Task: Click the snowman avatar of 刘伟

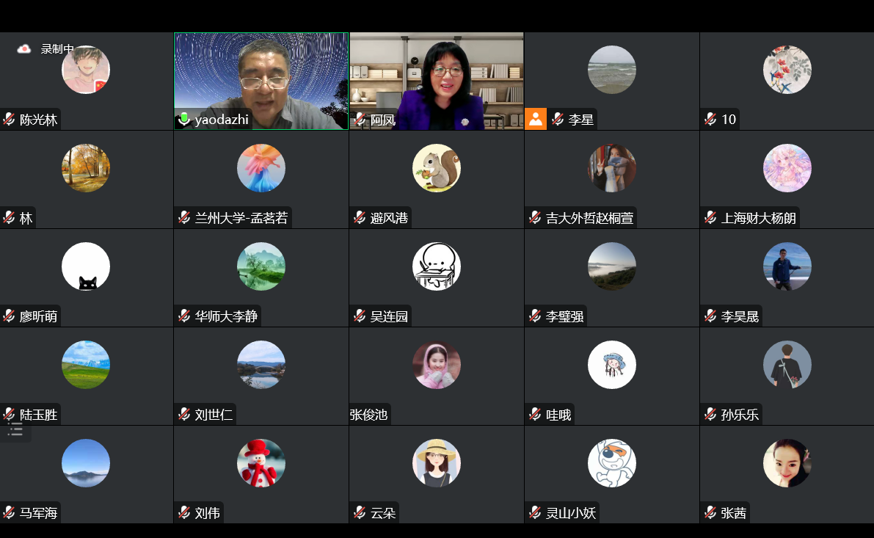Action: point(261,463)
